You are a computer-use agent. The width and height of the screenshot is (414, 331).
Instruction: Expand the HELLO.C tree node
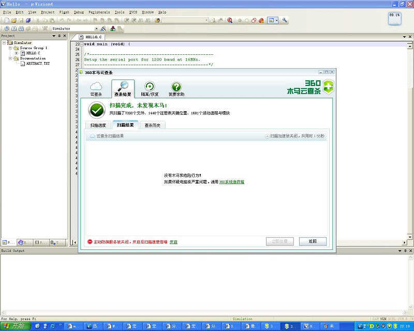tap(17, 53)
